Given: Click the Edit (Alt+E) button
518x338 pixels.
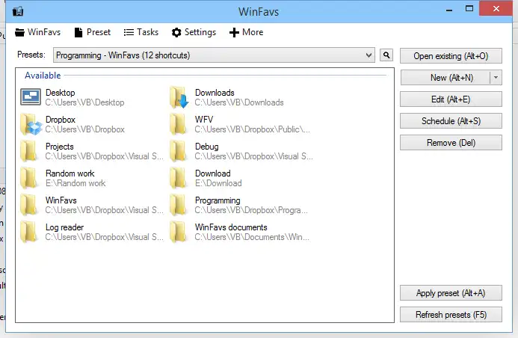Looking at the screenshot, I should tap(451, 99).
